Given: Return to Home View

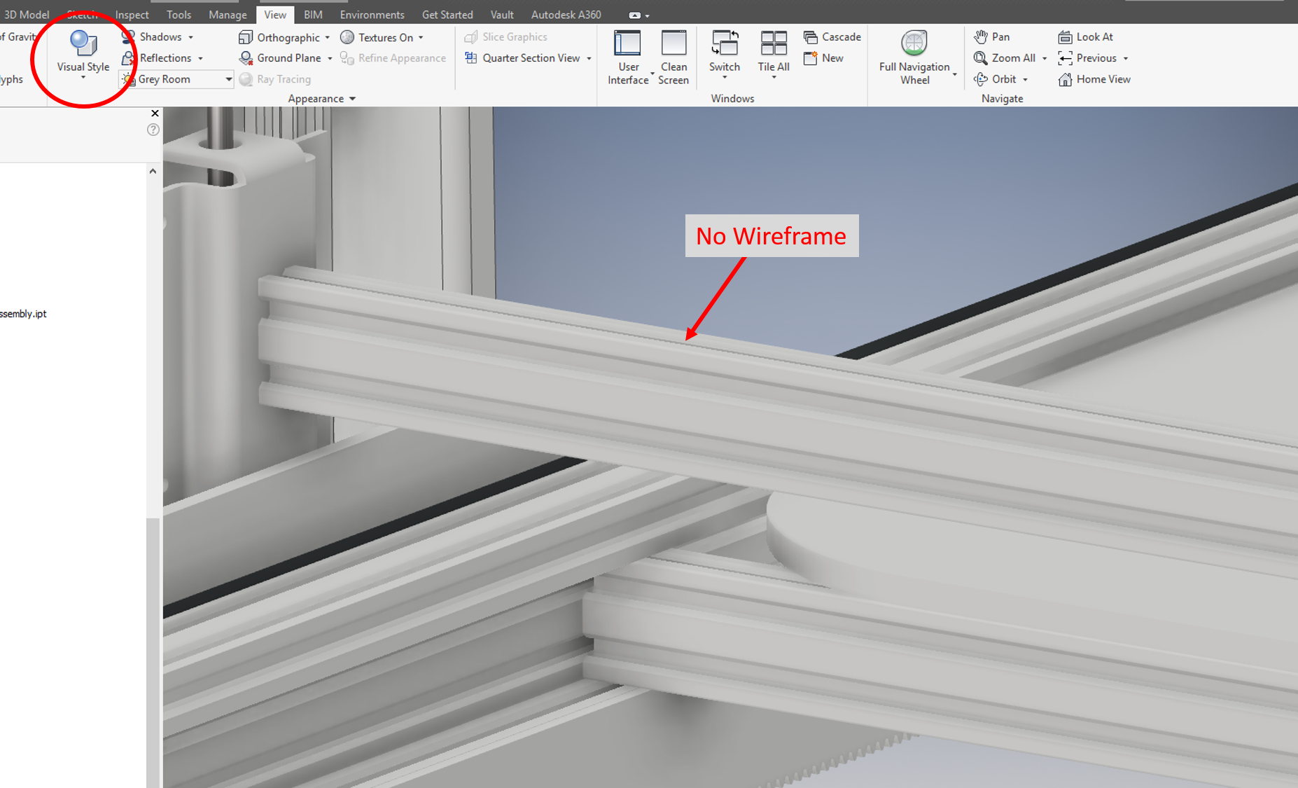Looking at the screenshot, I should pyautogui.click(x=1094, y=79).
